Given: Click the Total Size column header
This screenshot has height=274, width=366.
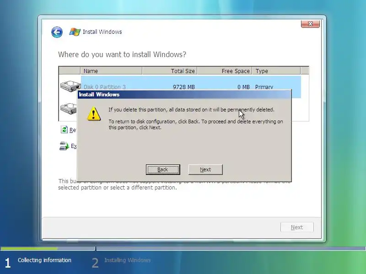Looking at the screenshot, I should [170, 71].
